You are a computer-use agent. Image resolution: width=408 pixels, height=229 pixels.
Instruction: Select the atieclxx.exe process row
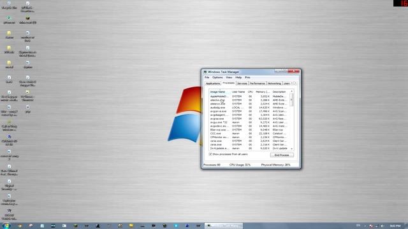(x=249, y=100)
